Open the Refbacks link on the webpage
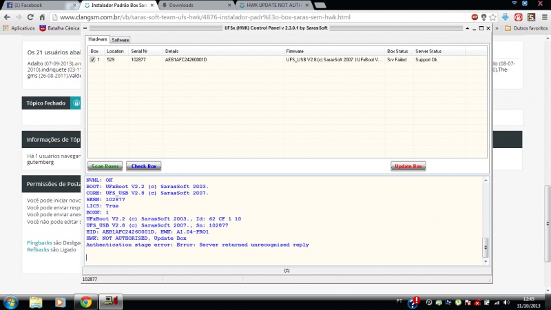The width and height of the screenshot is (551, 310). pyautogui.click(x=38, y=249)
